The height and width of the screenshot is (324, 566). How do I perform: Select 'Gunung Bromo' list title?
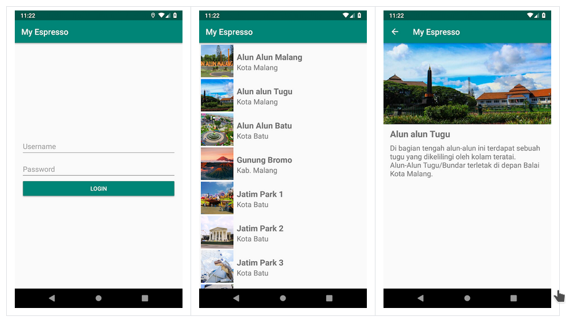pos(265,160)
